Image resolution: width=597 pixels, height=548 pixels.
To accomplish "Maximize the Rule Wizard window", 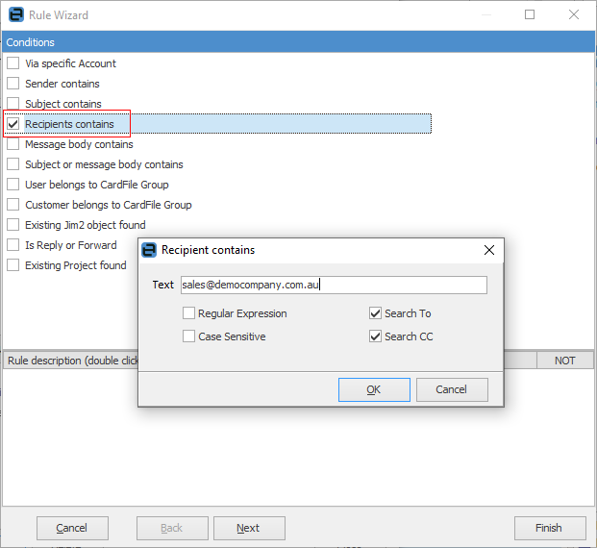I will [x=530, y=14].
